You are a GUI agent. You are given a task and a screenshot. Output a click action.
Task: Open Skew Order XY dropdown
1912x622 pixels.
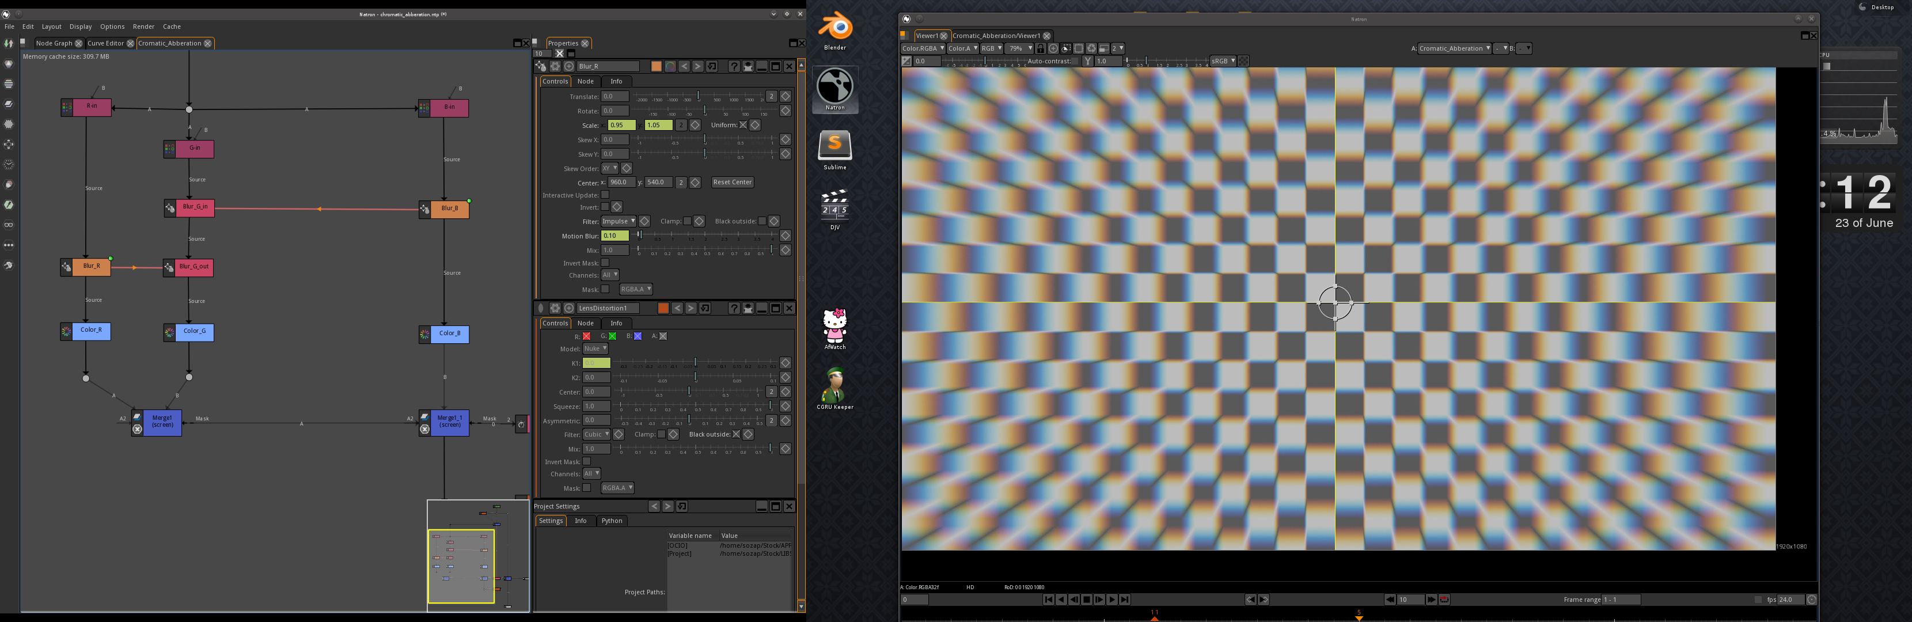click(x=609, y=169)
